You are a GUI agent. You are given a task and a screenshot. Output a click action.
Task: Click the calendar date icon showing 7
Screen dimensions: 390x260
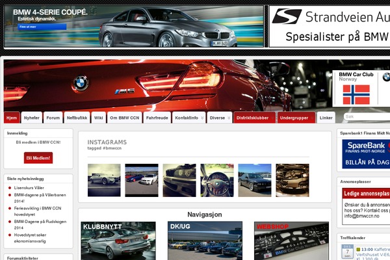[x=347, y=252]
